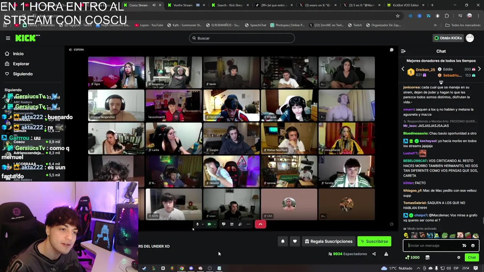Focus the Buscar search field
This screenshot has width=484, height=272.
tap(242, 38)
